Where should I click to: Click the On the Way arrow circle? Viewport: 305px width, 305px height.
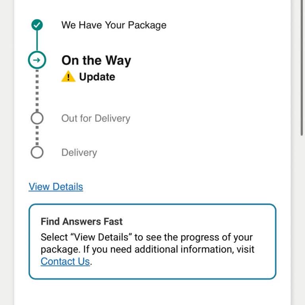(x=37, y=60)
